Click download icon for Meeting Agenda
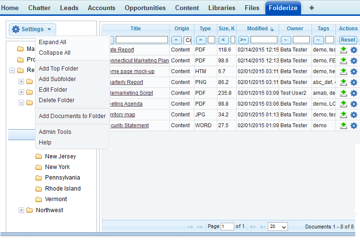This screenshot has height=240, width=360. (344, 104)
